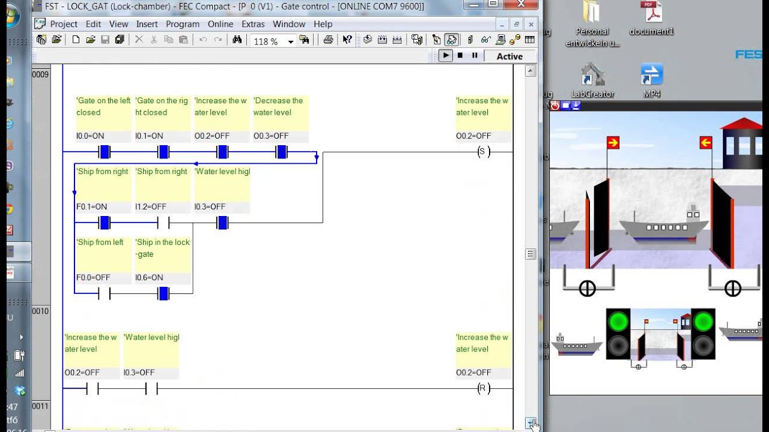Click the grid table icon ending the toolbar

coord(530,40)
